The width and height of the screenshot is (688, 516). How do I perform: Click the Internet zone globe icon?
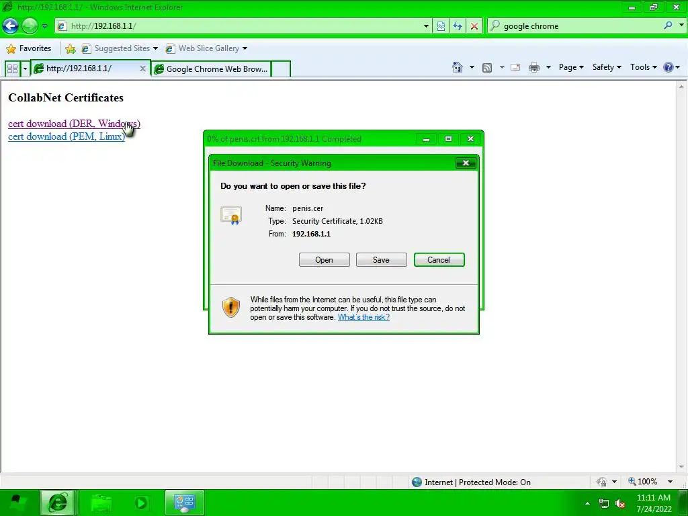[x=417, y=482]
